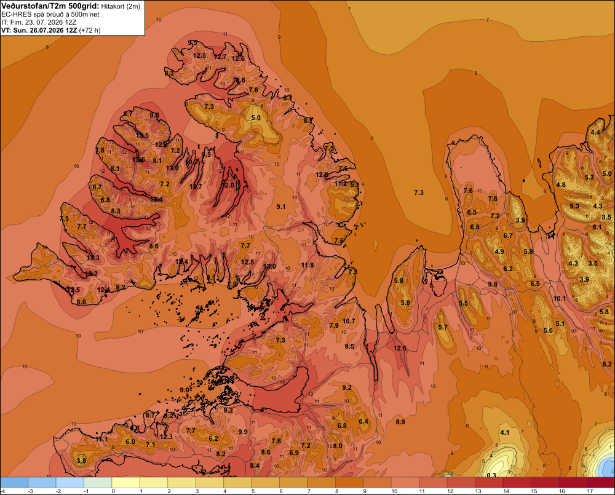Click the 10.7 temperature value
The width and height of the screenshot is (615, 495).
pos(349,321)
